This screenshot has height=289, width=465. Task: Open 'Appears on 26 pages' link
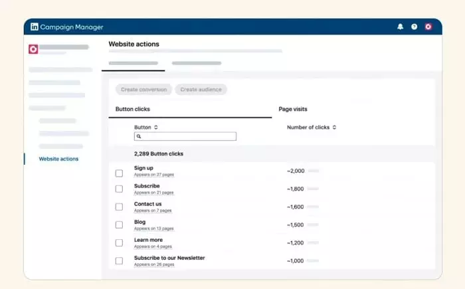[154, 264]
